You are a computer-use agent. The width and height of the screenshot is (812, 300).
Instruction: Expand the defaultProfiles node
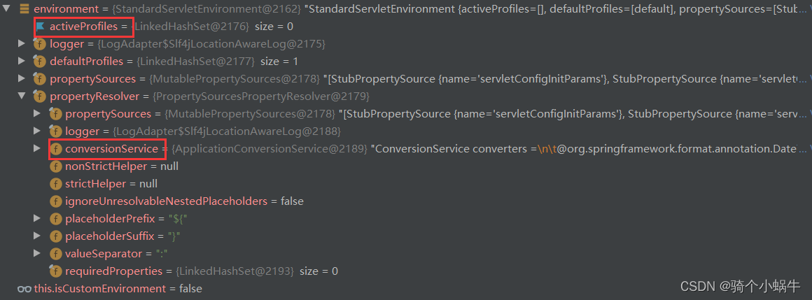click(x=21, y=61)
